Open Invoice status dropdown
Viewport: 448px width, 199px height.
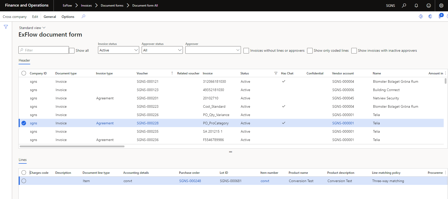(x=118, y=50)
